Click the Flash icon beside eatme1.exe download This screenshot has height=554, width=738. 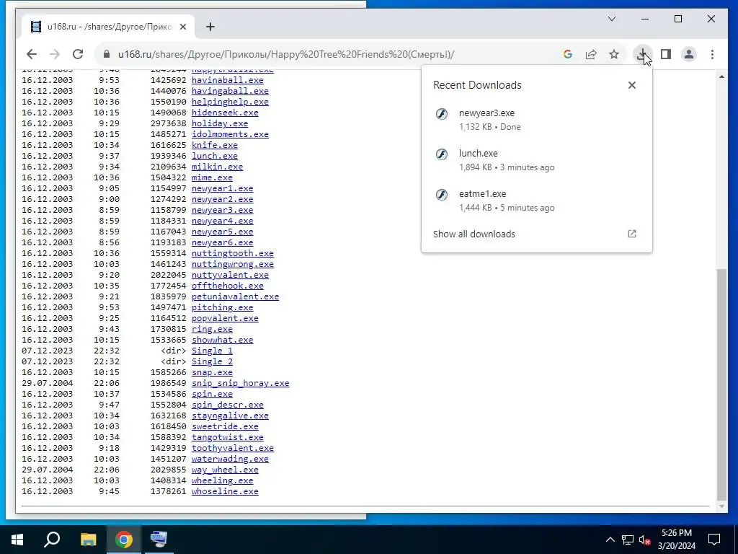(x=442, y=194)
